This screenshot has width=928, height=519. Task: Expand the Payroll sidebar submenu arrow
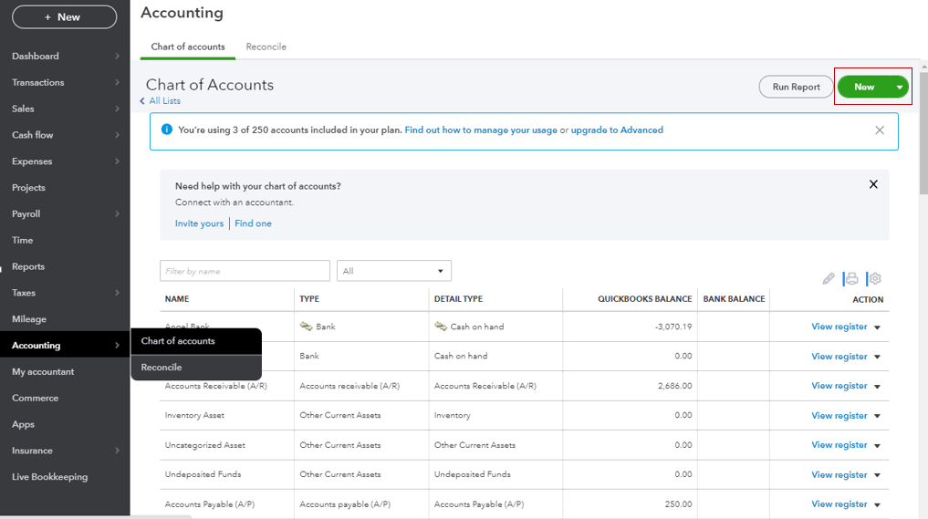(117, 214)
